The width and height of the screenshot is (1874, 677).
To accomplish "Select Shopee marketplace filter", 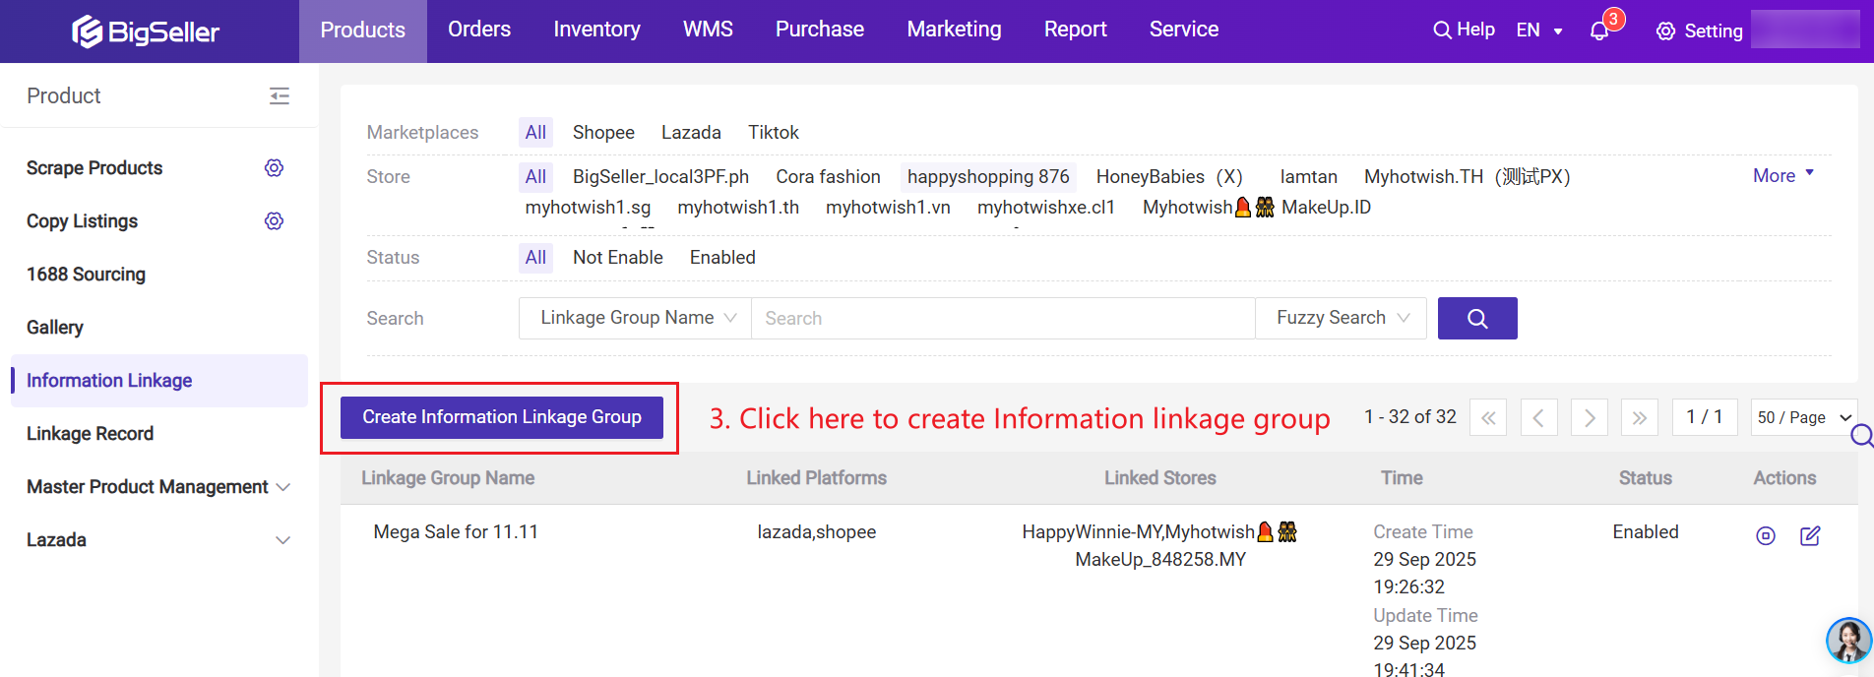I will 603,133.
